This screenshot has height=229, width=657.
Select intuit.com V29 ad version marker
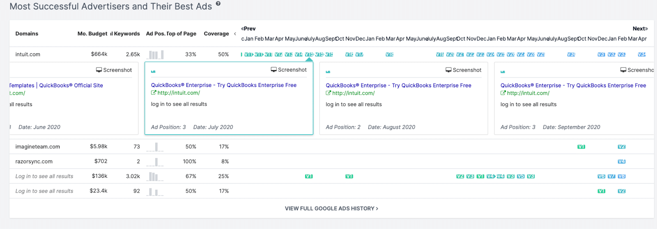click(x=541, y=54)
